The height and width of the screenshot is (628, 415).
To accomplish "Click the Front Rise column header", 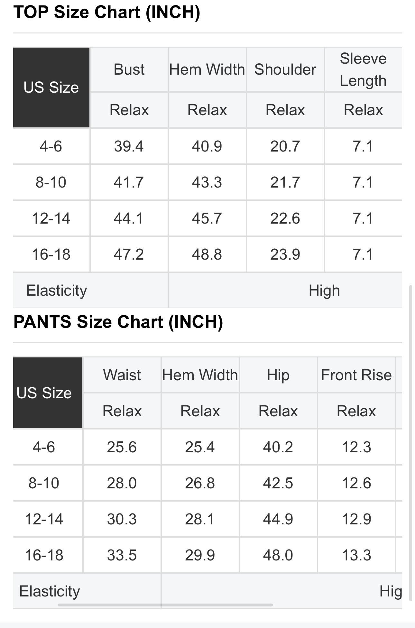I will (356, 375).
